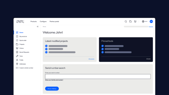The image size is (169, 95).
Task: Open the Partner portal menu
Action: click(54, 21)
